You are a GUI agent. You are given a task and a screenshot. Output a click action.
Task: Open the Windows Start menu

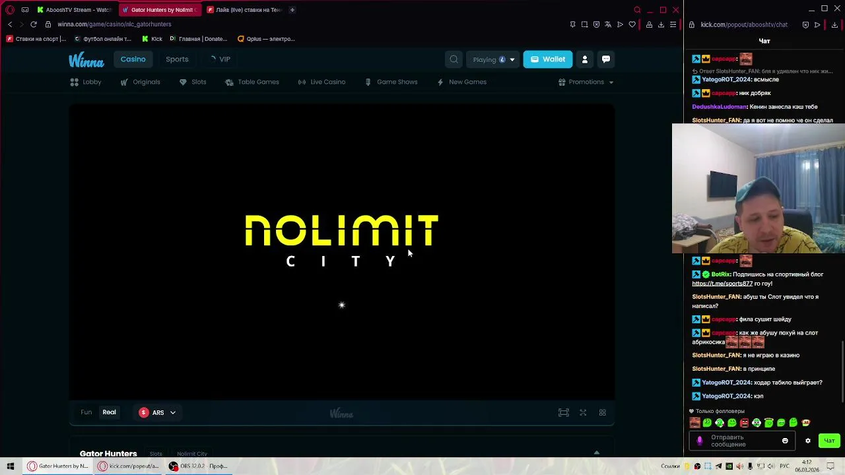pos(10,466)
